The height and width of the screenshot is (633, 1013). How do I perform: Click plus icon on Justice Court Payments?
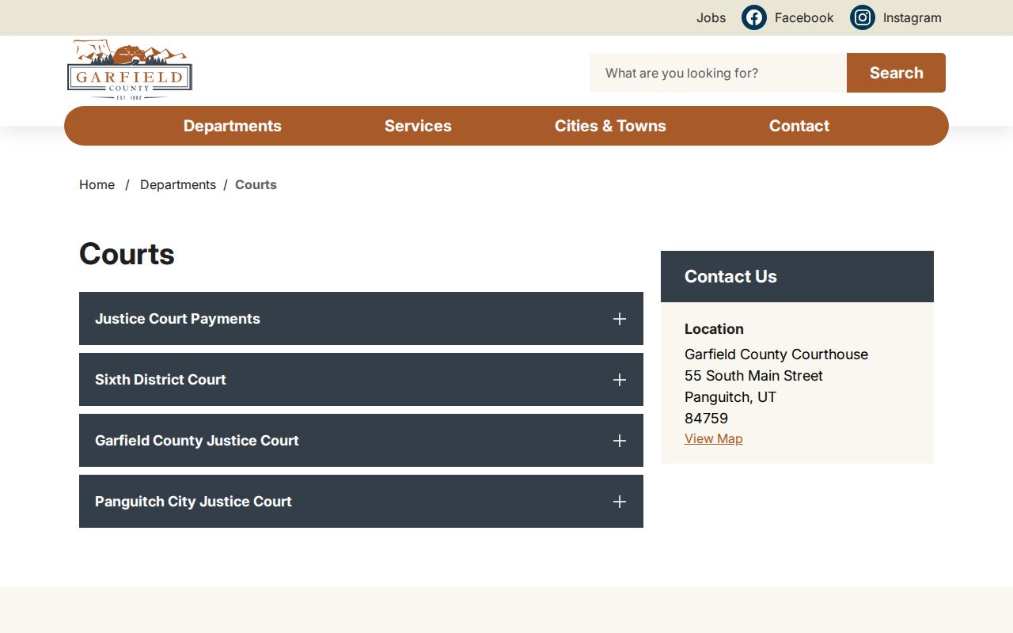(620, 319)
